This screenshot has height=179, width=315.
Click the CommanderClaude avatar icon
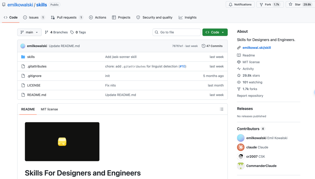tap(241, 166)
